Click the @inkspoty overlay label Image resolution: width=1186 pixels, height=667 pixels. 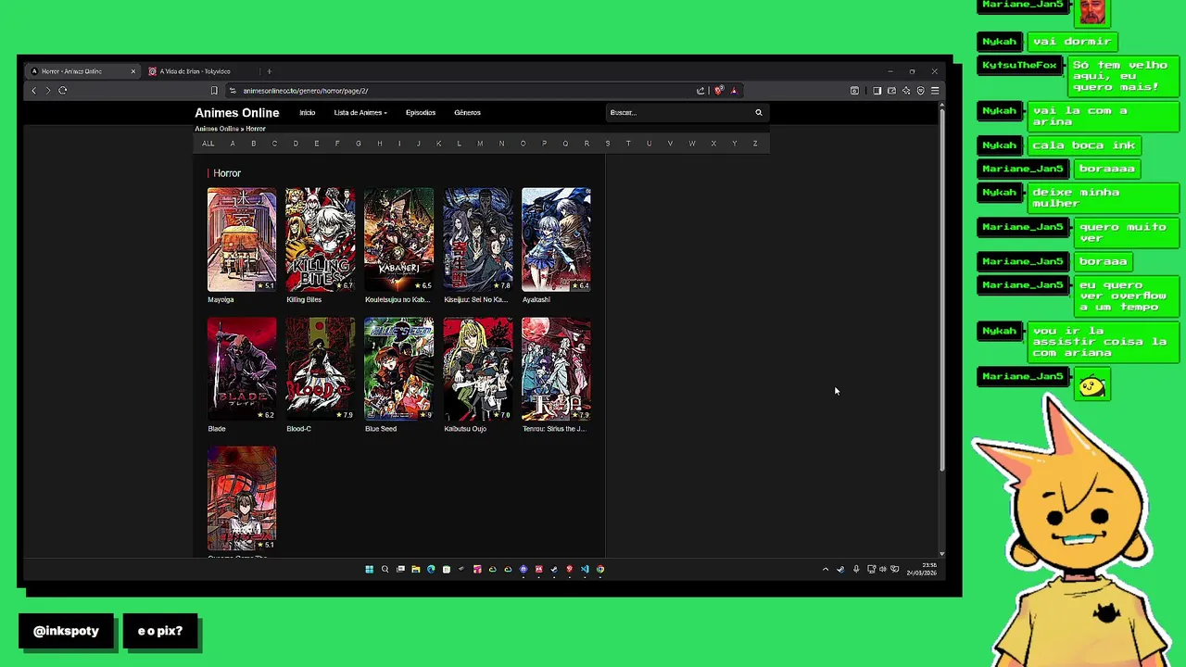point(66,631)
